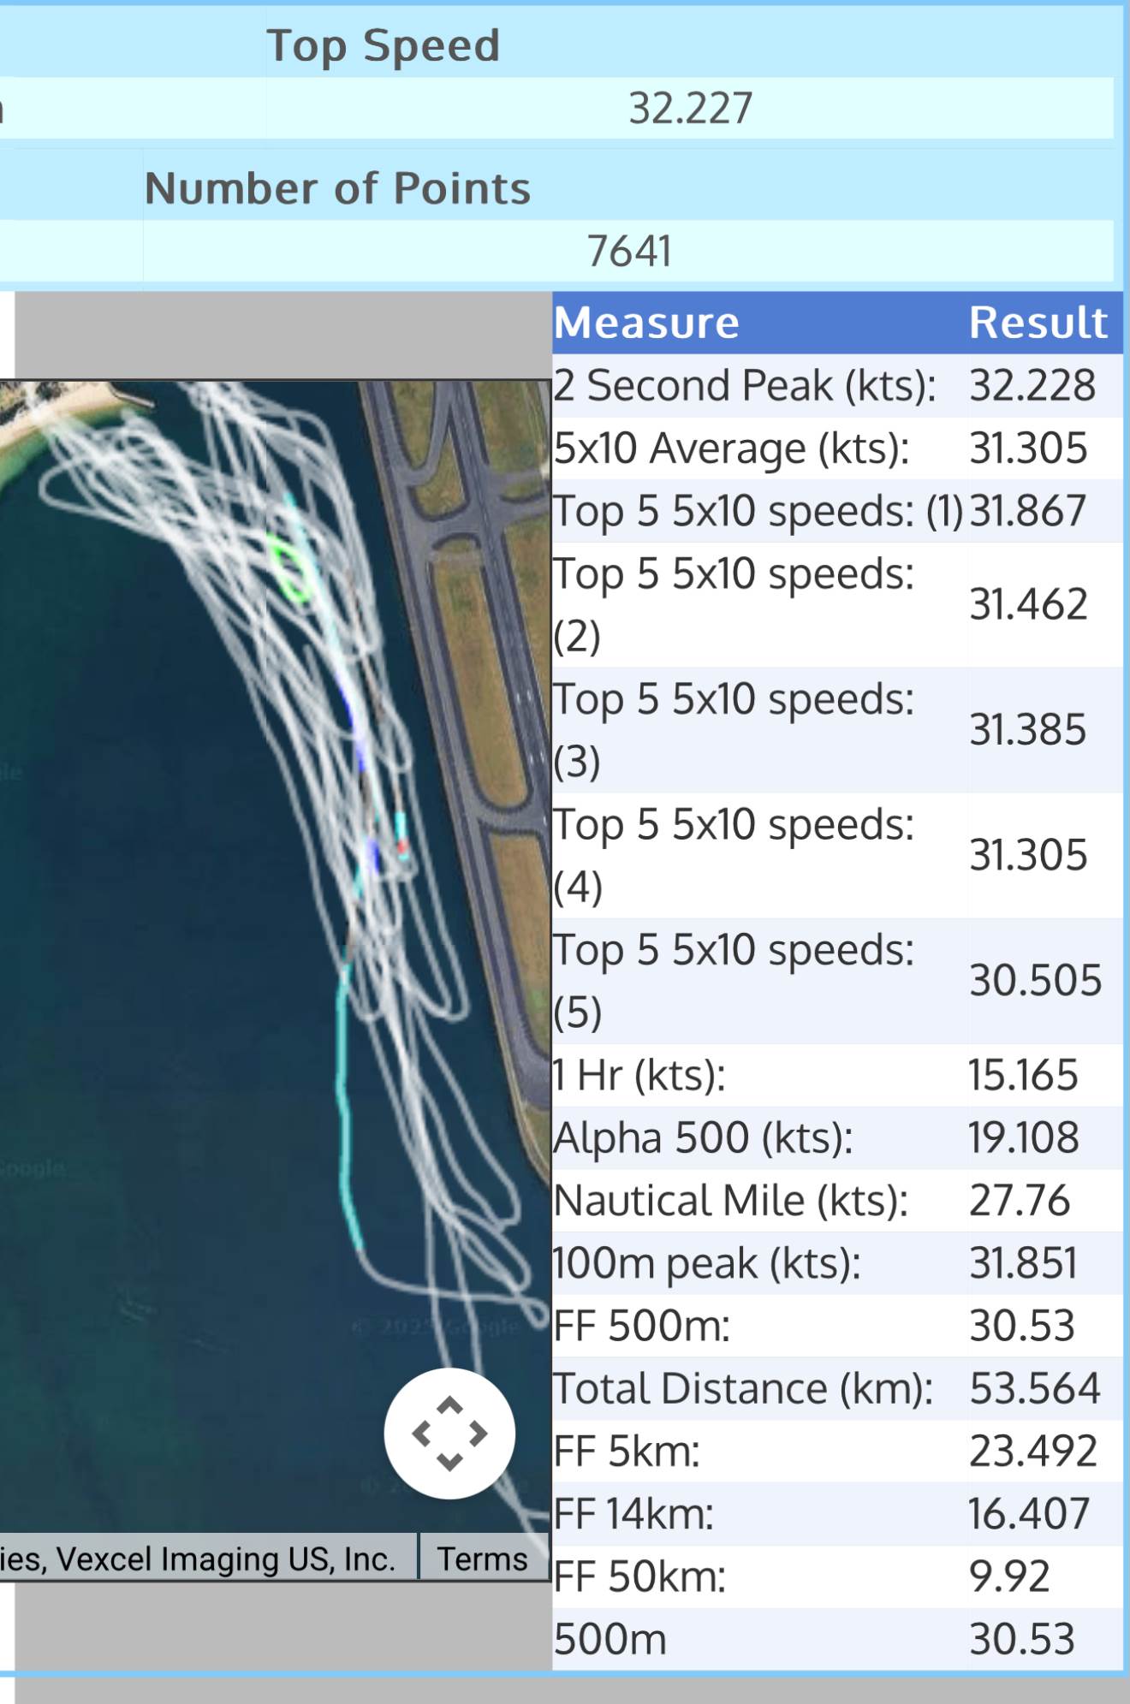Select the Nautical Mile (kts) row
This screenshot has height=1704, width=1130.
pos(730,1201)
